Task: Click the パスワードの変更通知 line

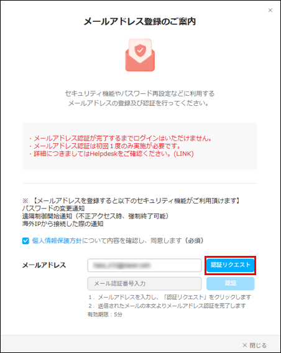Action: pos(53,208)
